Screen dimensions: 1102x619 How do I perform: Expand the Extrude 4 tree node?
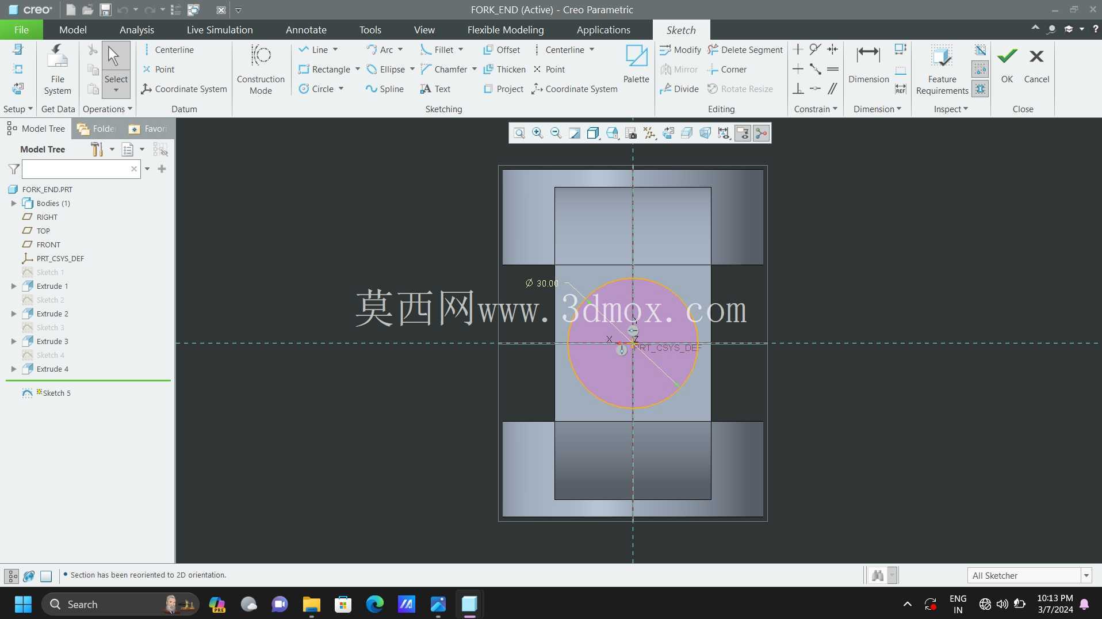pyautogui.click(x=14, y=369)
